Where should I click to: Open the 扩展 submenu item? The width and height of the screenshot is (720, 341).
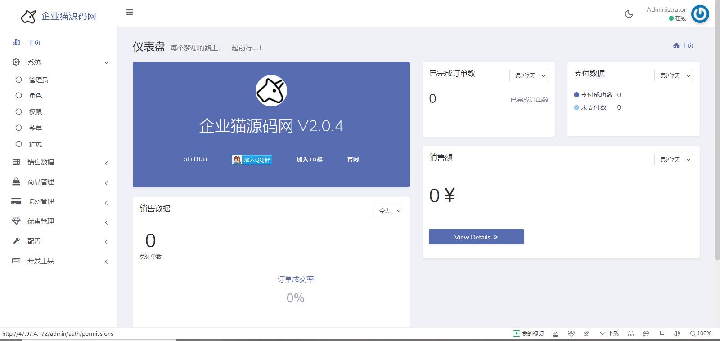[36, 144]
